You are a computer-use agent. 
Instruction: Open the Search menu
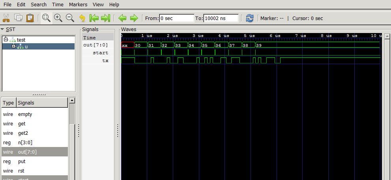(39, 4)
